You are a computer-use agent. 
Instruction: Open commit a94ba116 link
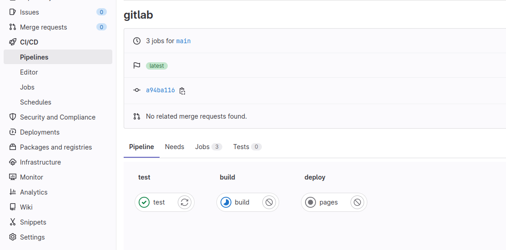pos(160,90)
